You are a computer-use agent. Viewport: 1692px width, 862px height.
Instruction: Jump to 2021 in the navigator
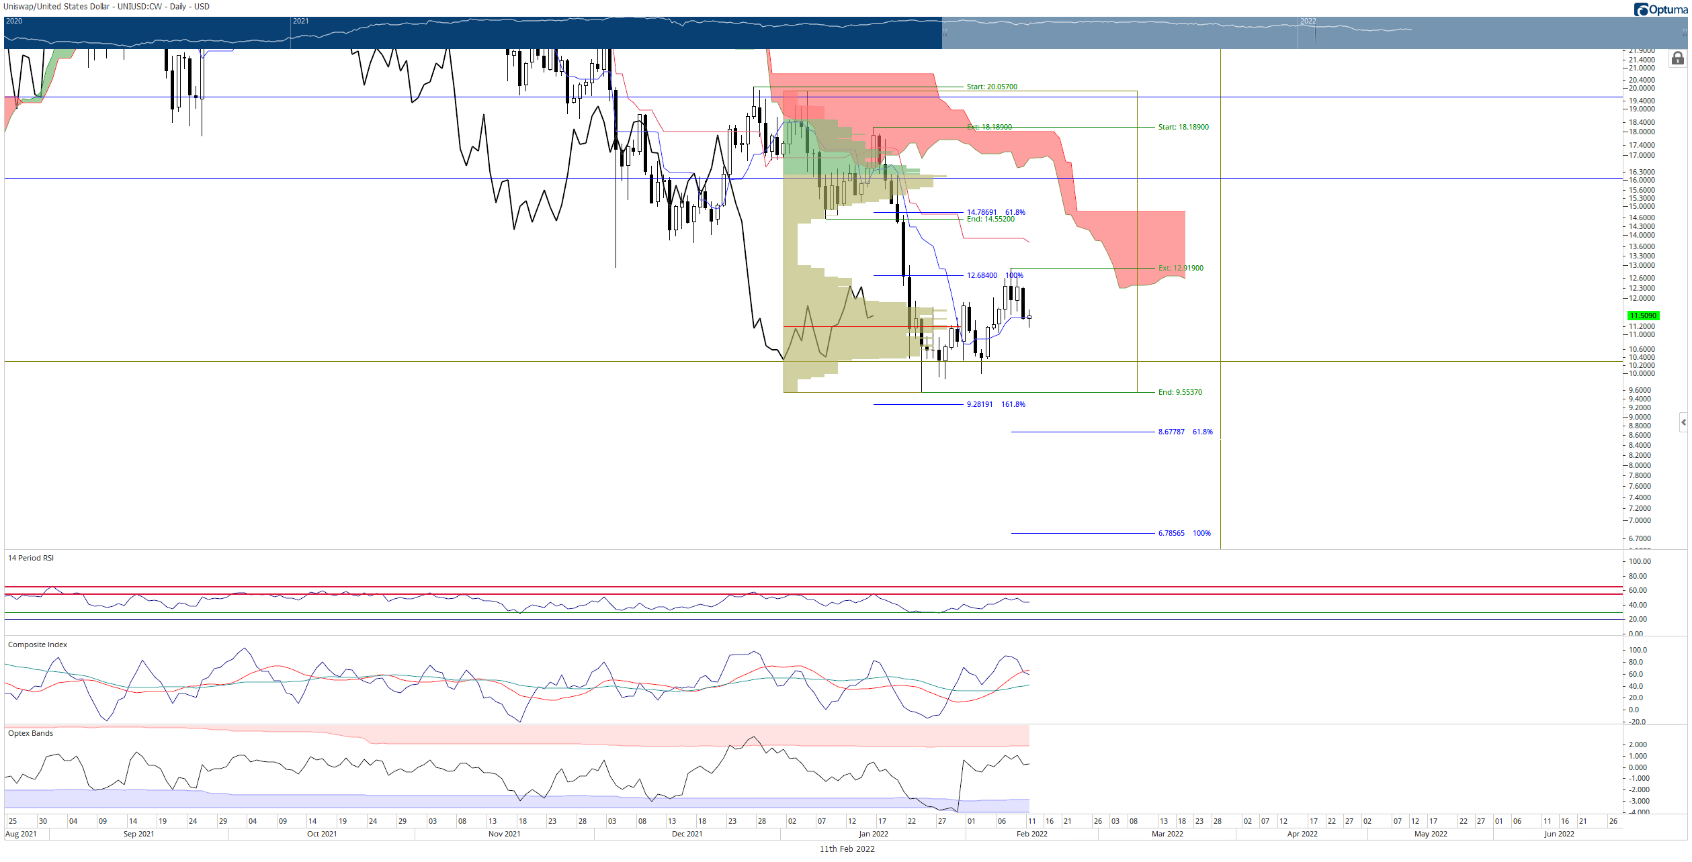[301, 21]
